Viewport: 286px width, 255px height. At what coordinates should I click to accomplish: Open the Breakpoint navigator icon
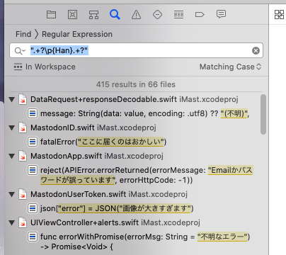(200, 15)
